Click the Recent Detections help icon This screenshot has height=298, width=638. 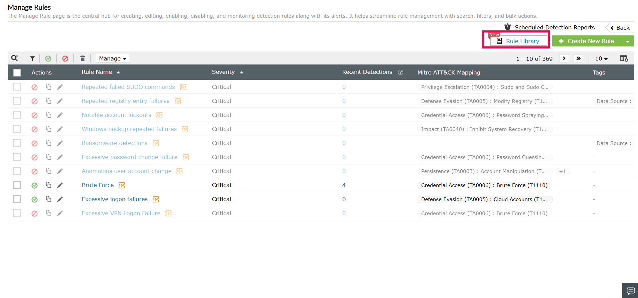tap(401, 72)
